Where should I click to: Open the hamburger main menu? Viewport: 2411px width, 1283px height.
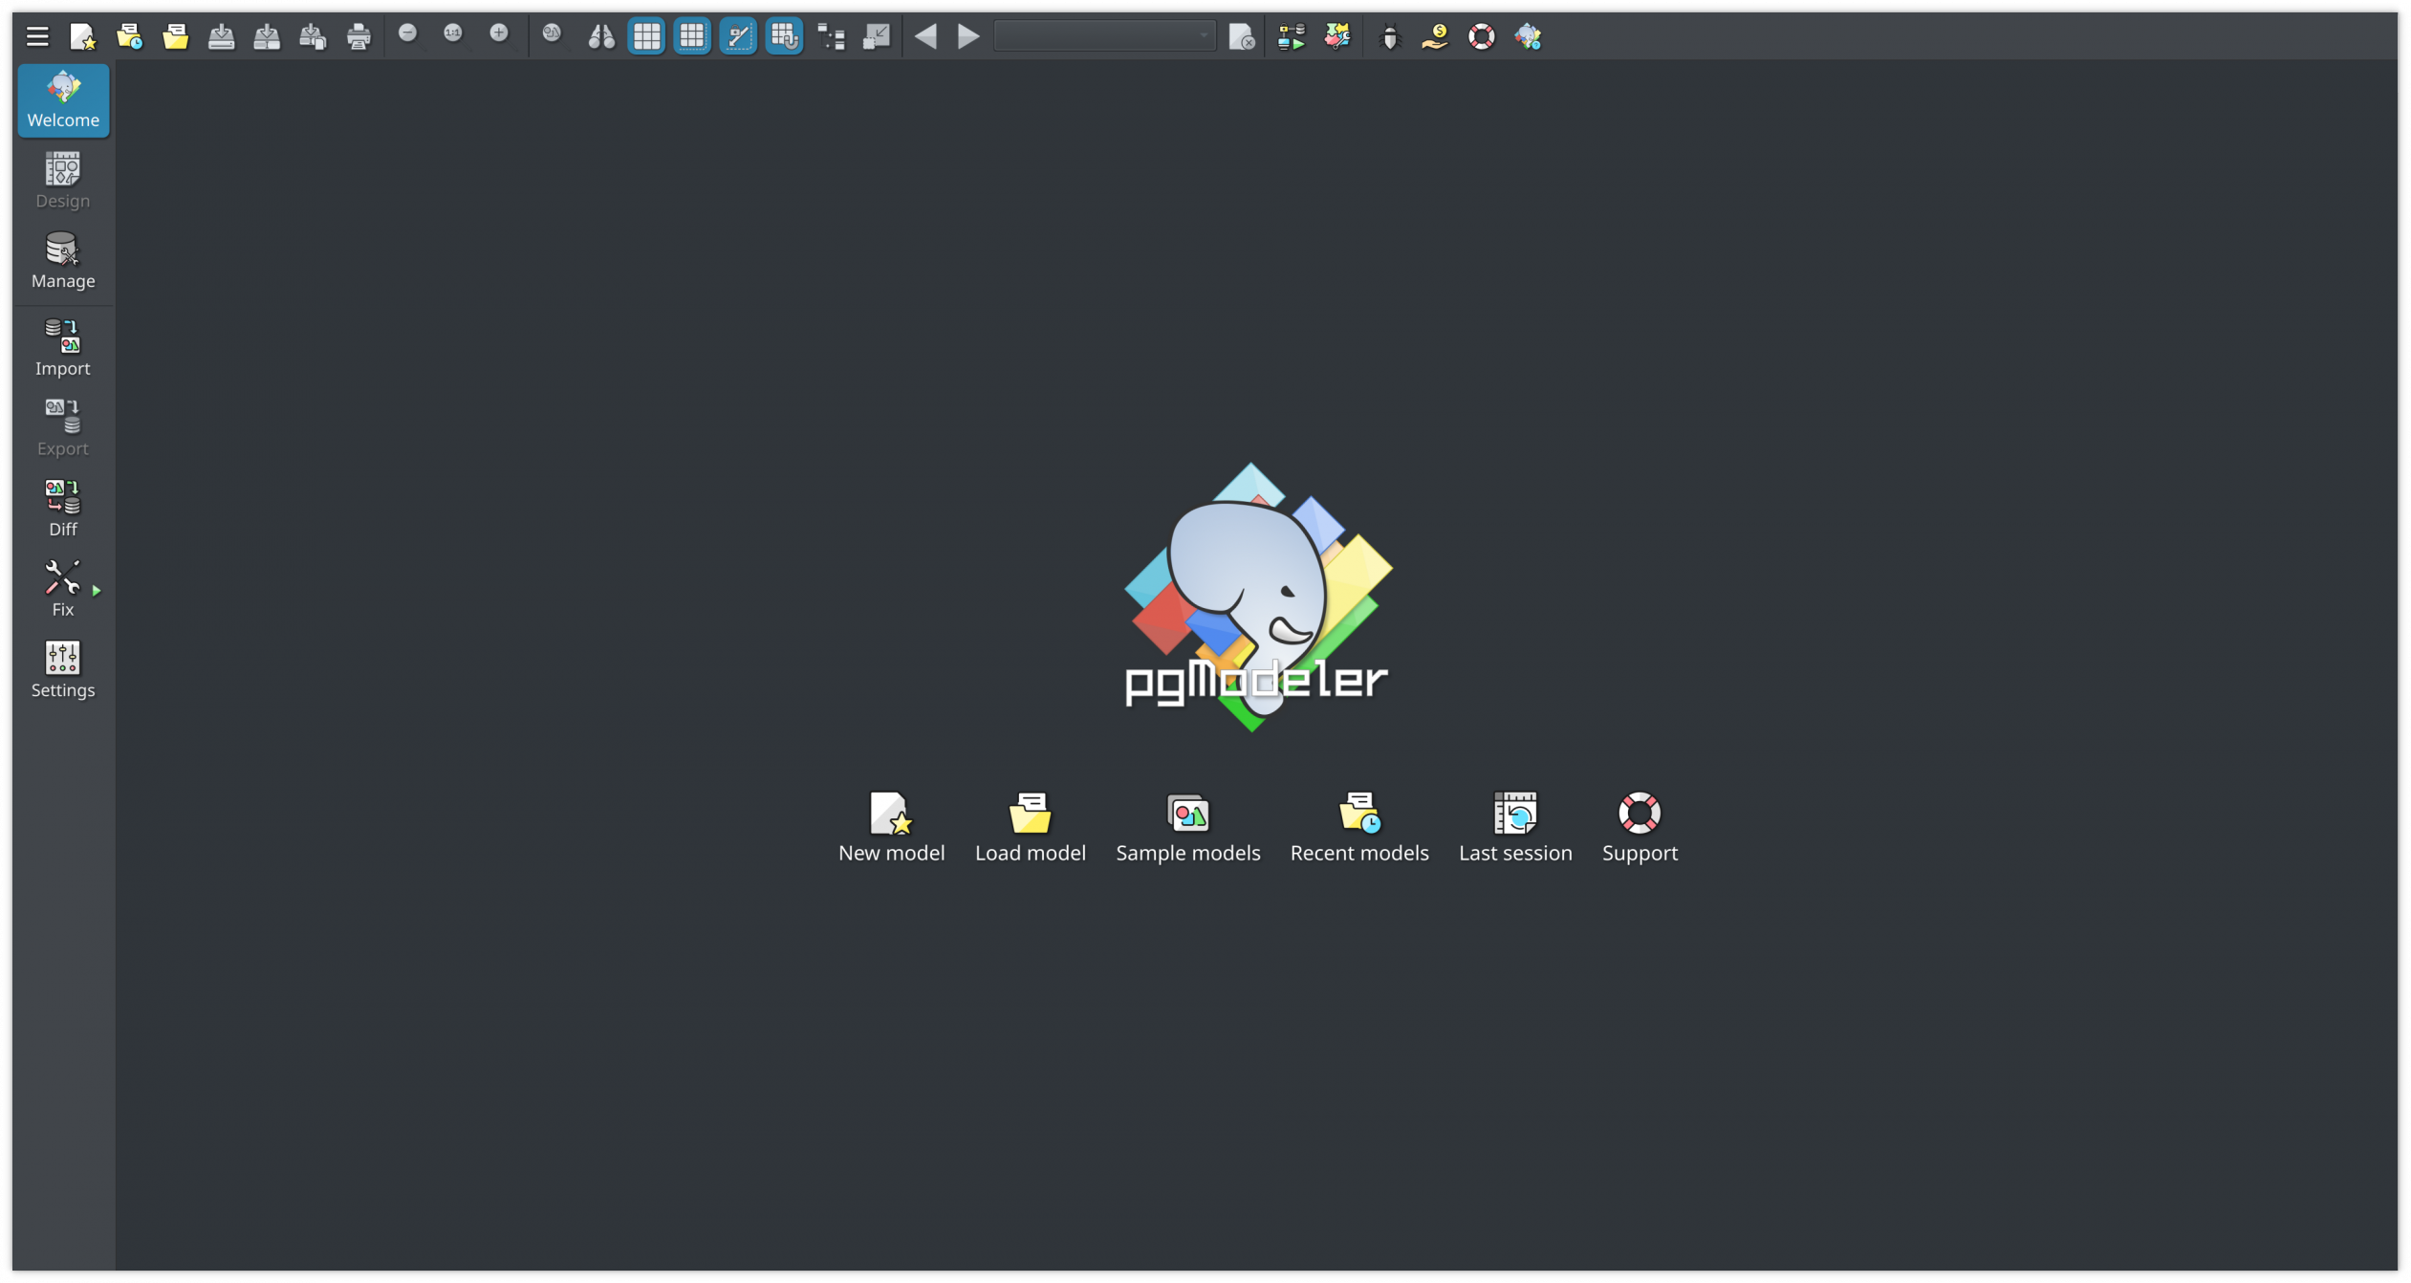[37, 36]
